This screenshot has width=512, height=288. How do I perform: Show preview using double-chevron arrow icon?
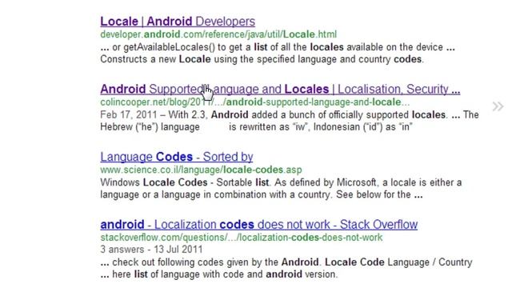pos(498,106)
